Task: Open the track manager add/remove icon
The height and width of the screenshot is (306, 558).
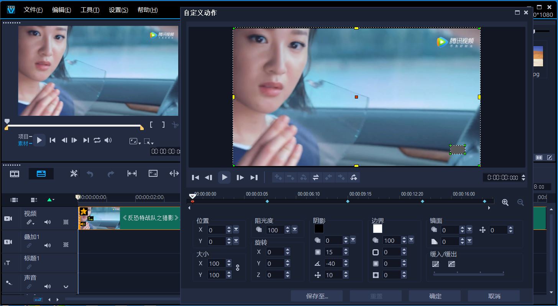Action: [34, 200]
